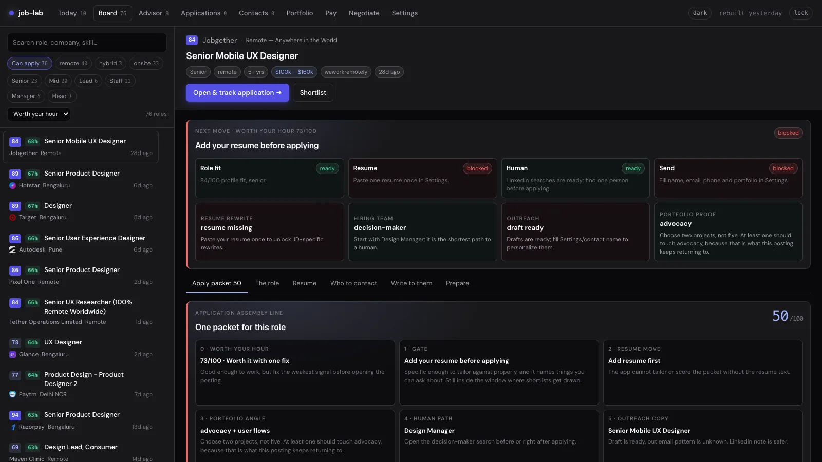Viewport: 822px width, 462px height.
Task: Click 'Open & track application' button
Action: tap(237, 93)
